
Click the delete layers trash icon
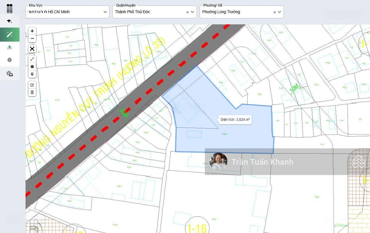tap(32, 92)
